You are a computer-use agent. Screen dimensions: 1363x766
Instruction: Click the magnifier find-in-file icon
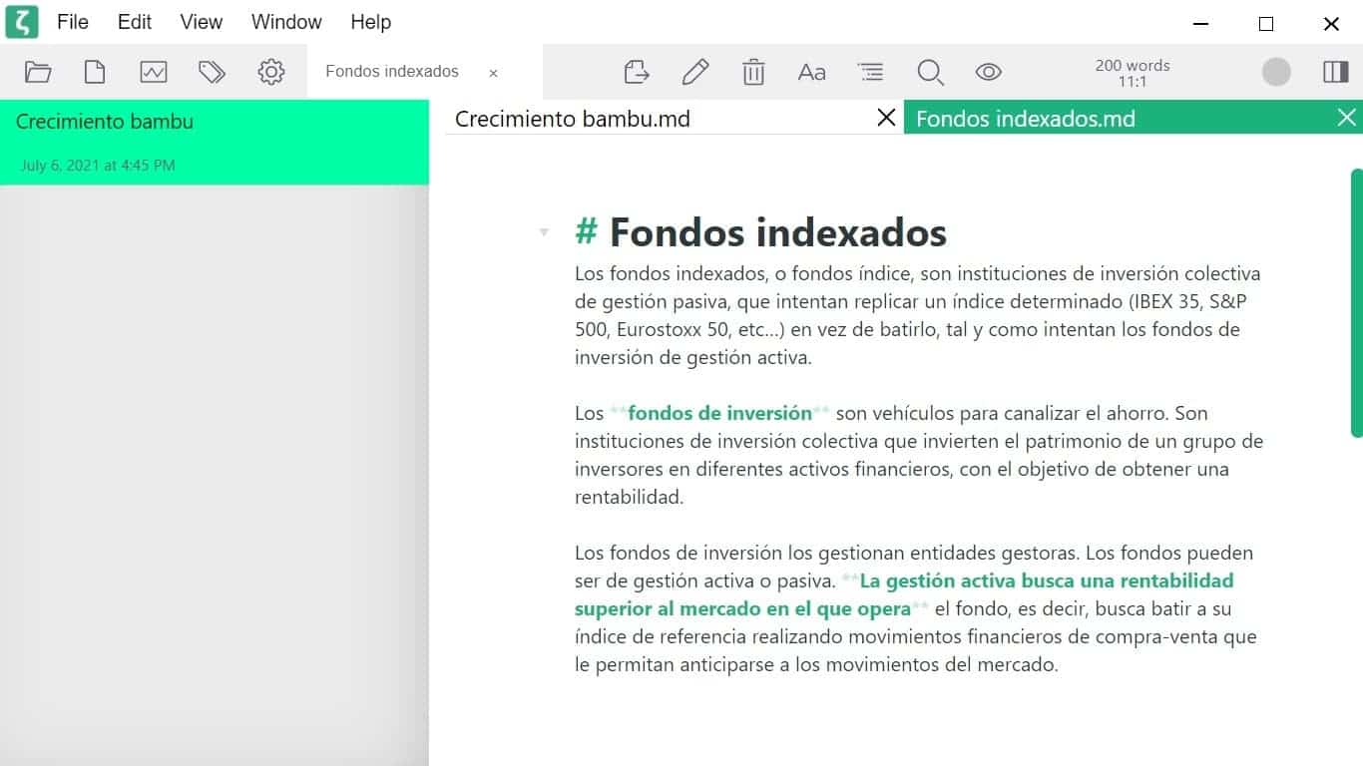[x=930, y=72]
